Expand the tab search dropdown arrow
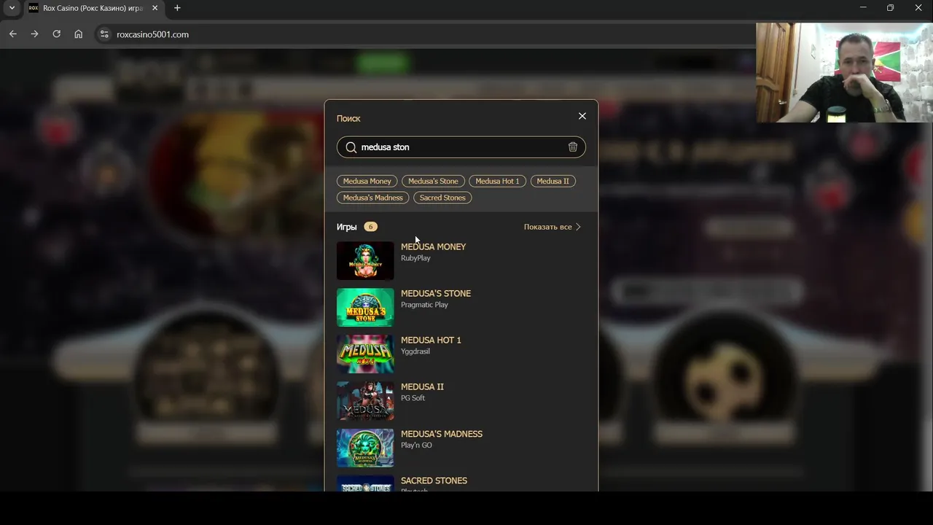 pos(12,8)
